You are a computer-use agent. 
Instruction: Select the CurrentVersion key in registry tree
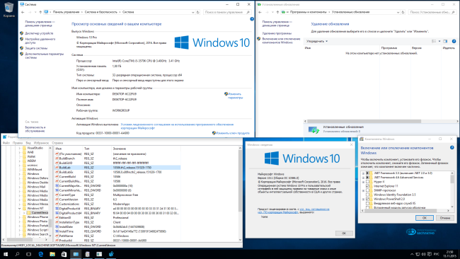point(40,213)
